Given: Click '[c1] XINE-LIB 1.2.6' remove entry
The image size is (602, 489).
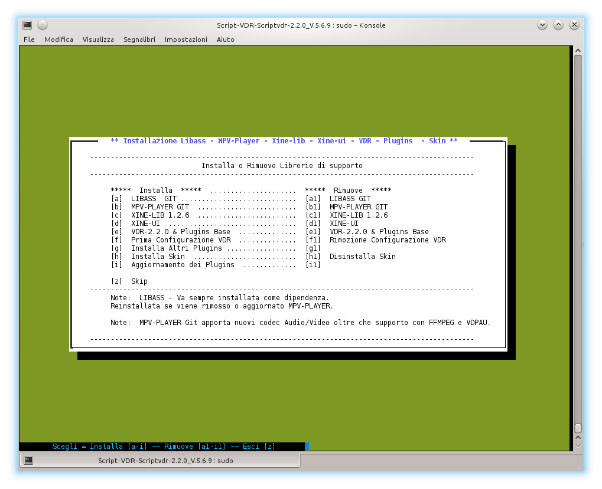Looking at the screenshot, I should [346, 215].
